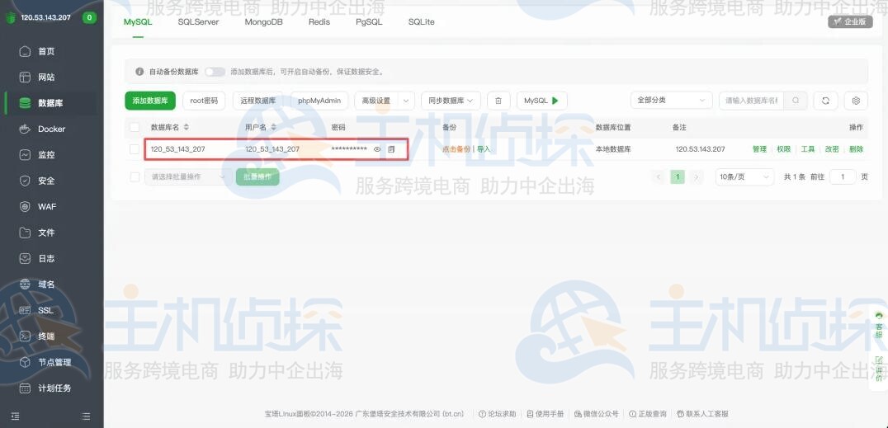Click the refresh database list icon
The width and height of the screenshot is (888, 428).
(826, 101)
